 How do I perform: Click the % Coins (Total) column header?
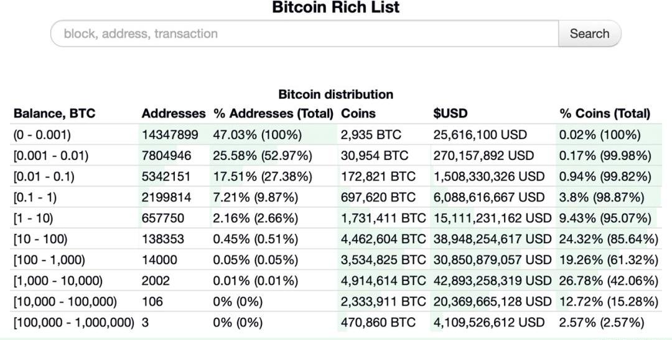pos(605,114)
